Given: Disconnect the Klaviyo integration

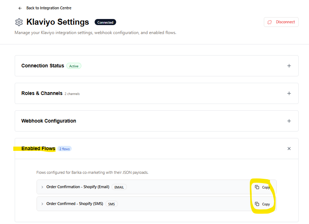Looking at the screenshot, I should [x=281, y=22].
